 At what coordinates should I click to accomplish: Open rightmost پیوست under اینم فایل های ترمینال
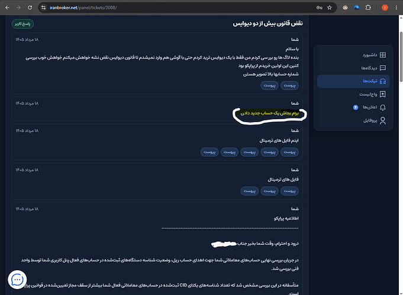(289, 152)
